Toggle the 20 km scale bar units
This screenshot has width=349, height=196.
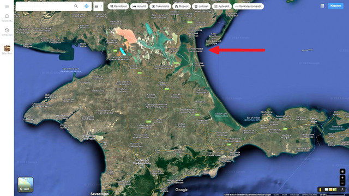(333, 195)
